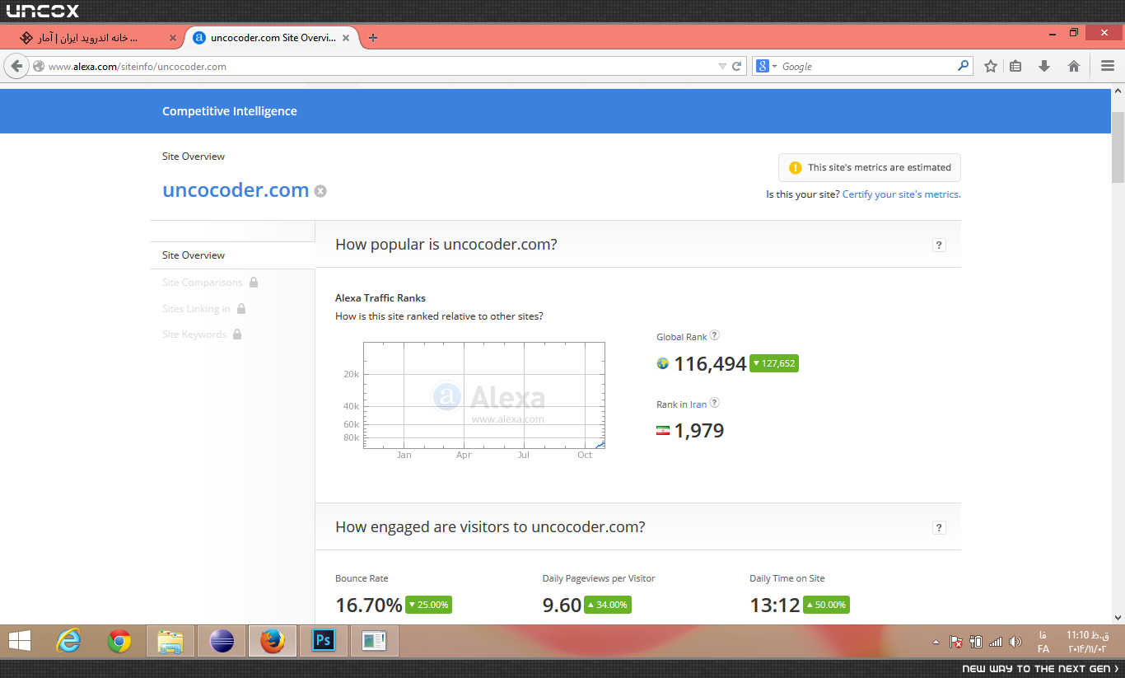Viewport: 1125px width, 678px height.
Task: Click the This site's metrics are estimated notice
Action: tap(870, 167)
